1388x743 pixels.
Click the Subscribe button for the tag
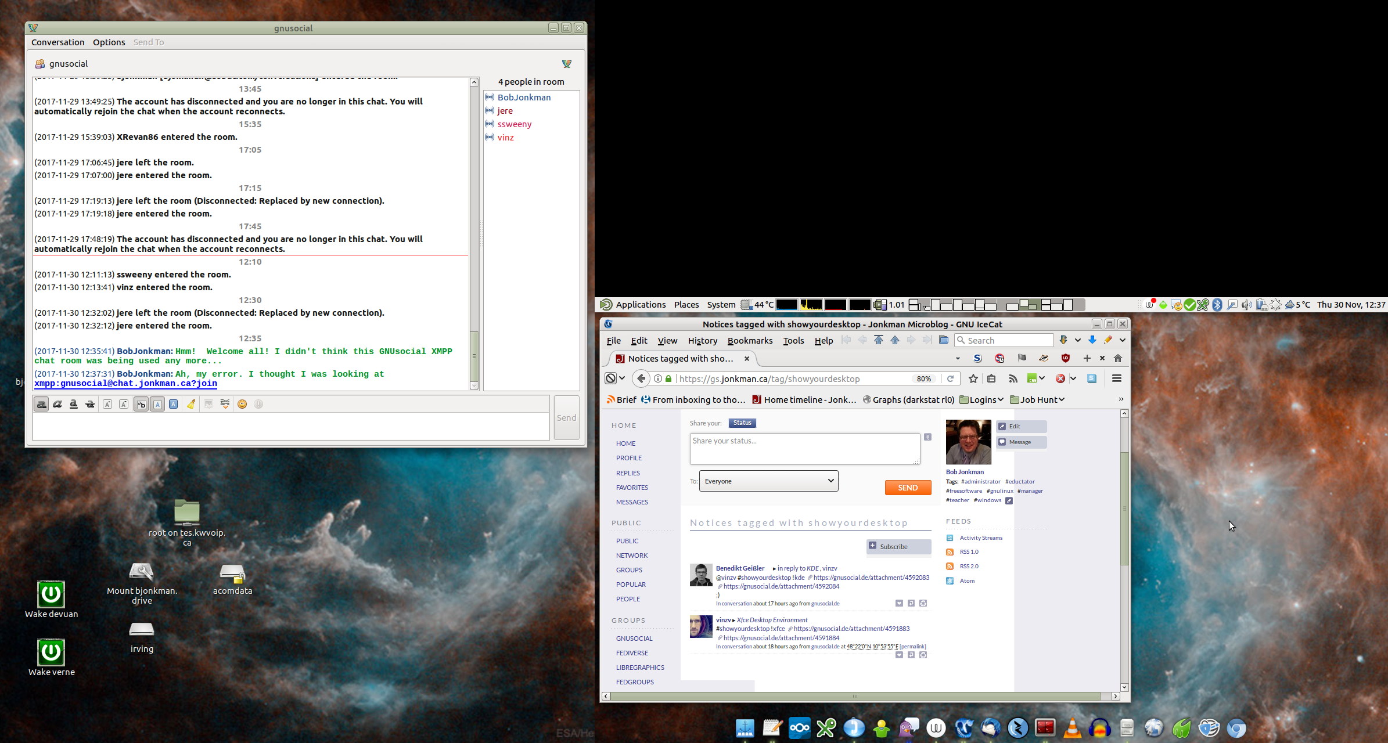(899, 547)
